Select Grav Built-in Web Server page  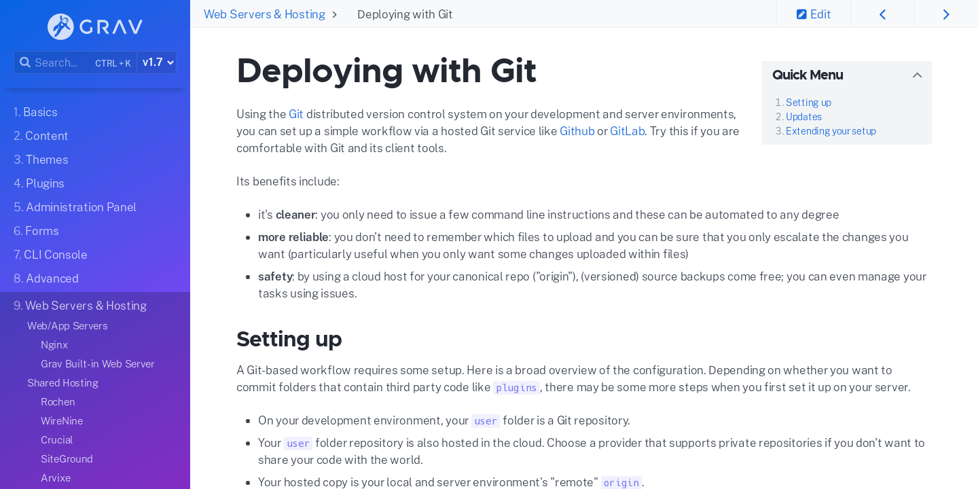coord(97,363)
